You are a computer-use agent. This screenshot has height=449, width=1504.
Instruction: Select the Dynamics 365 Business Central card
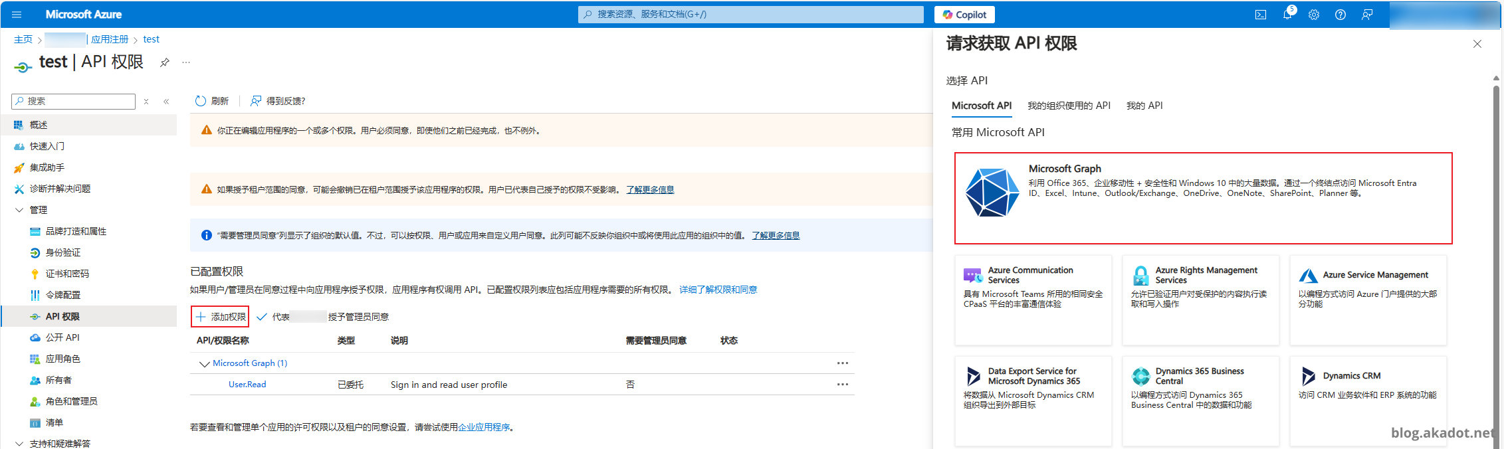pos(1201,401)
